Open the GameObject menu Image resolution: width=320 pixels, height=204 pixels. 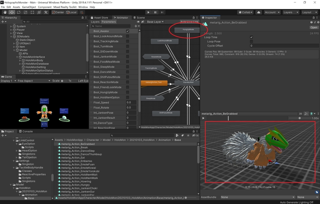pyautogui.click(x=29, y=7)
